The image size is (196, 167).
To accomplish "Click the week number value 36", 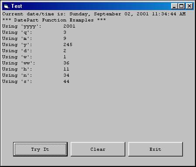I will [x=66, y=63].
